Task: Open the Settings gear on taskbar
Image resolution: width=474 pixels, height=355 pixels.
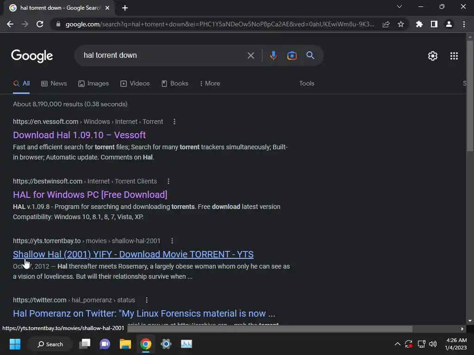Action: [x=166, y=344]
